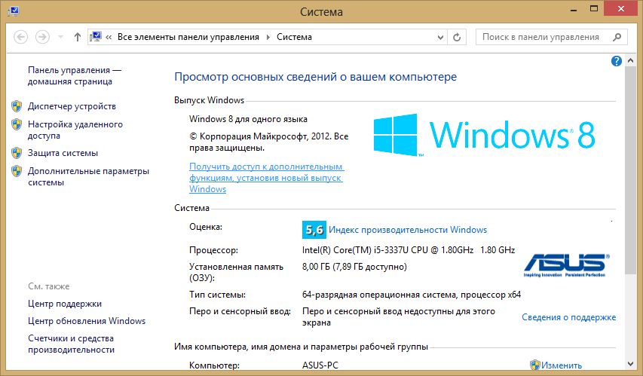Refresh the address bar view
The height and width of the screenshot is (376, 643).
click(x=457, y=37)
